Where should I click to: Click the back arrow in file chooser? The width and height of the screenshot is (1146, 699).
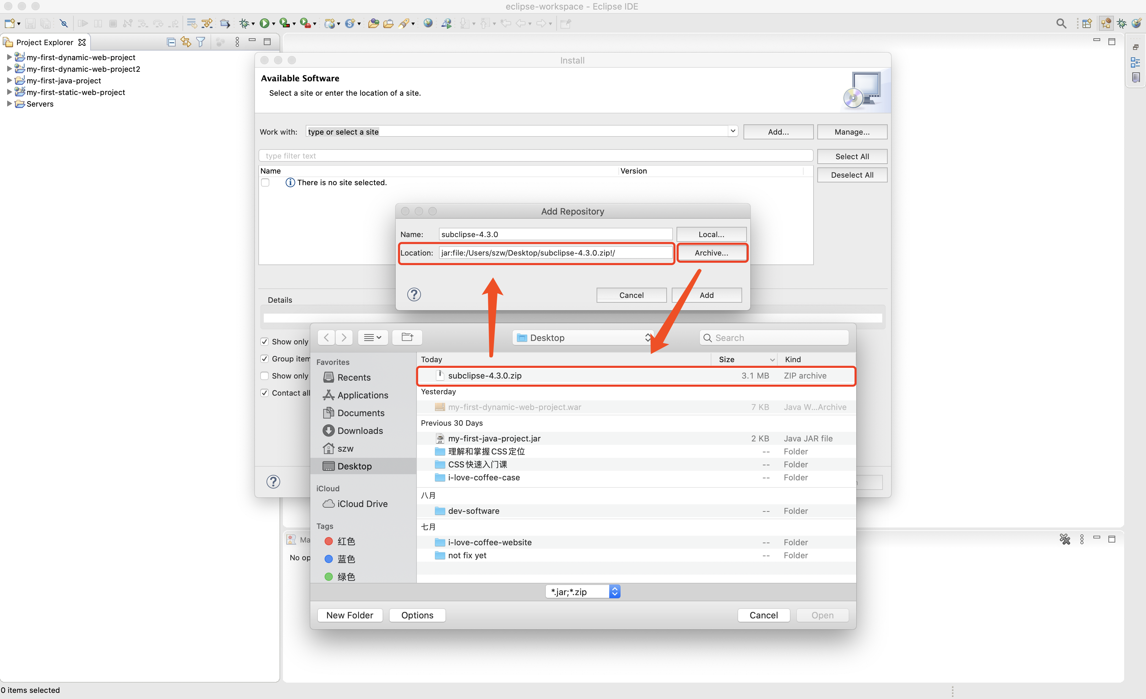pos(327,337)
